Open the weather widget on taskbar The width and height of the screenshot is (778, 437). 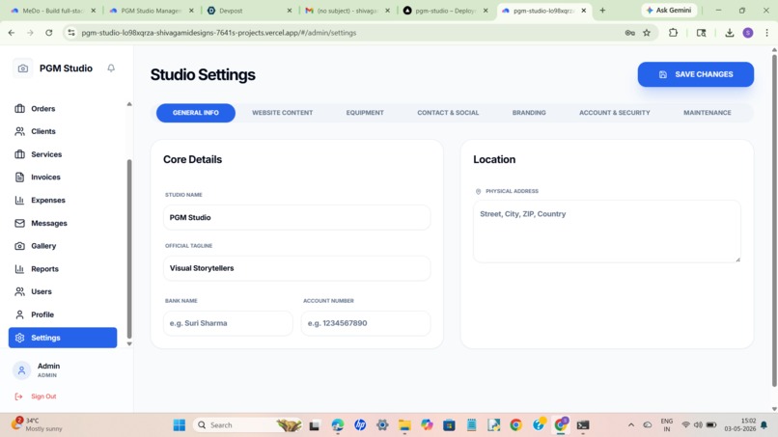(x=39, y=424)
